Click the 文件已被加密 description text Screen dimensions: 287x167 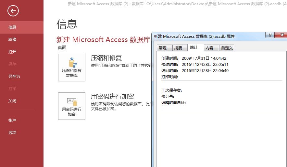coord(104,109)
